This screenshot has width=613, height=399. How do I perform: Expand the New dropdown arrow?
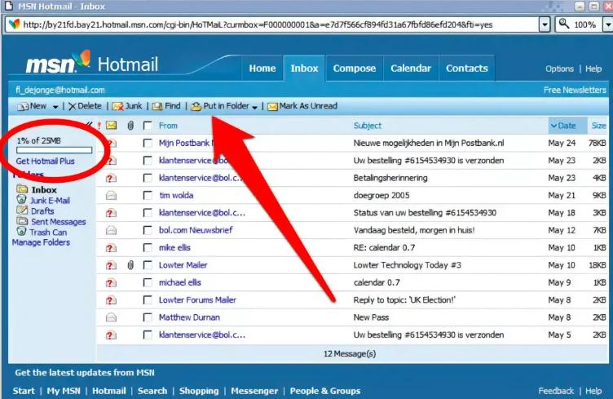click(55, 107)
